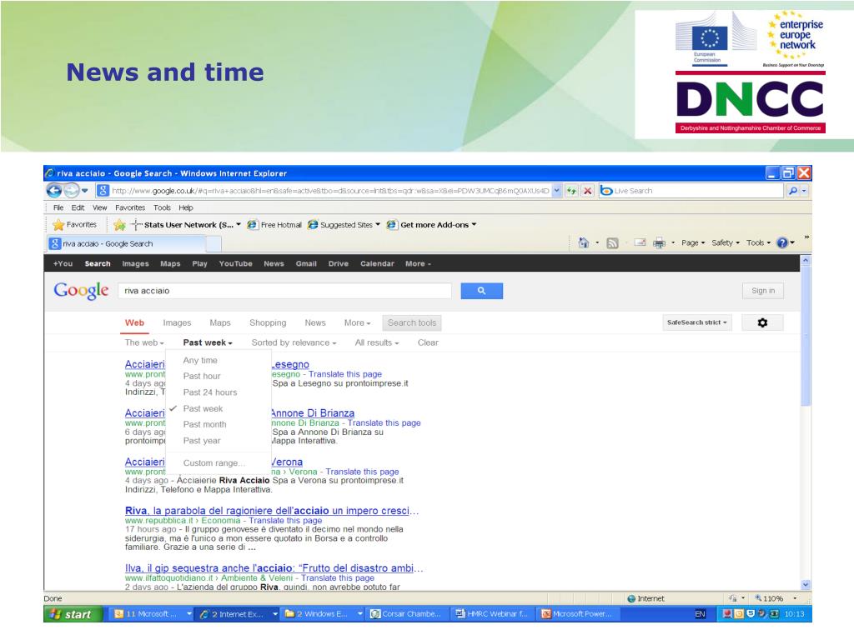This screenshot has height=640, width=854.
Task: Open the Free Hotmail favorite
Action: coord(274,225)
